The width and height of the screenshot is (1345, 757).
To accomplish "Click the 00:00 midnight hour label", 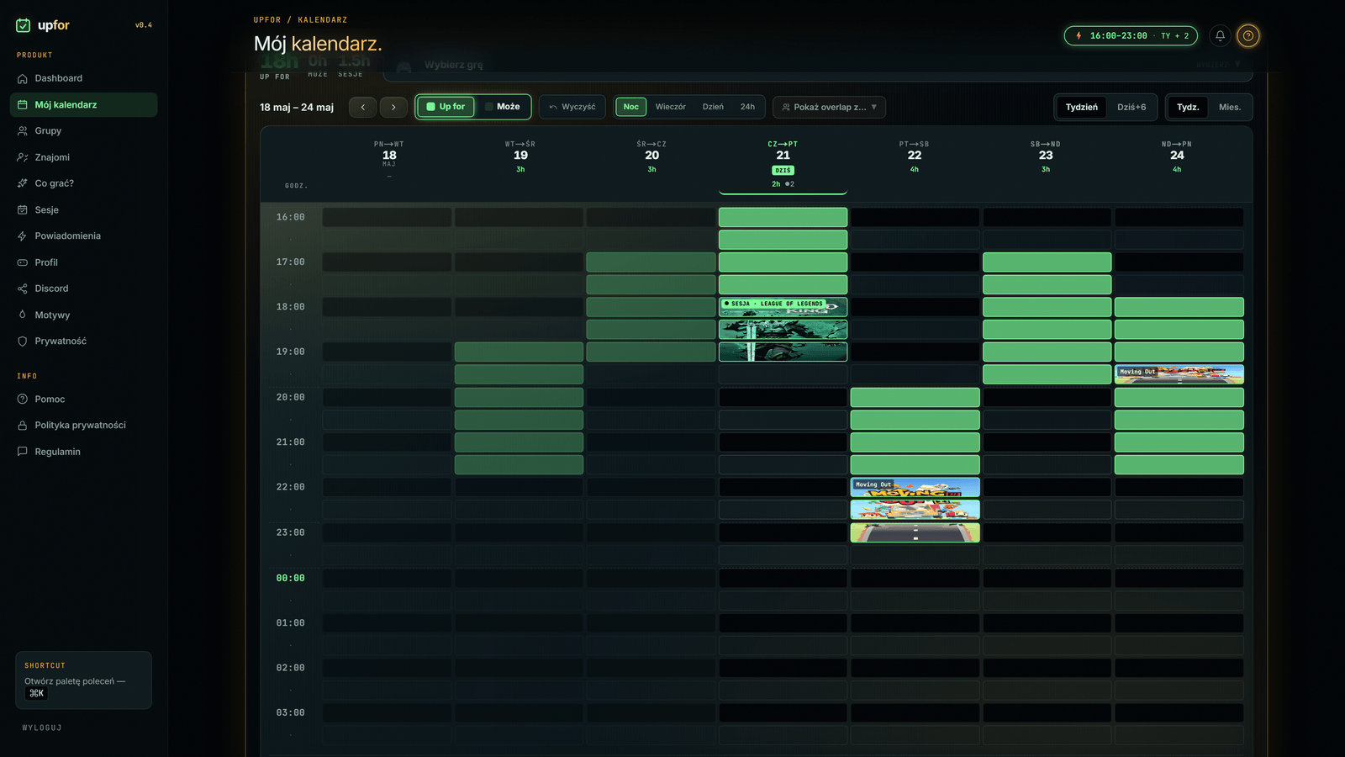I will [291, 579].
